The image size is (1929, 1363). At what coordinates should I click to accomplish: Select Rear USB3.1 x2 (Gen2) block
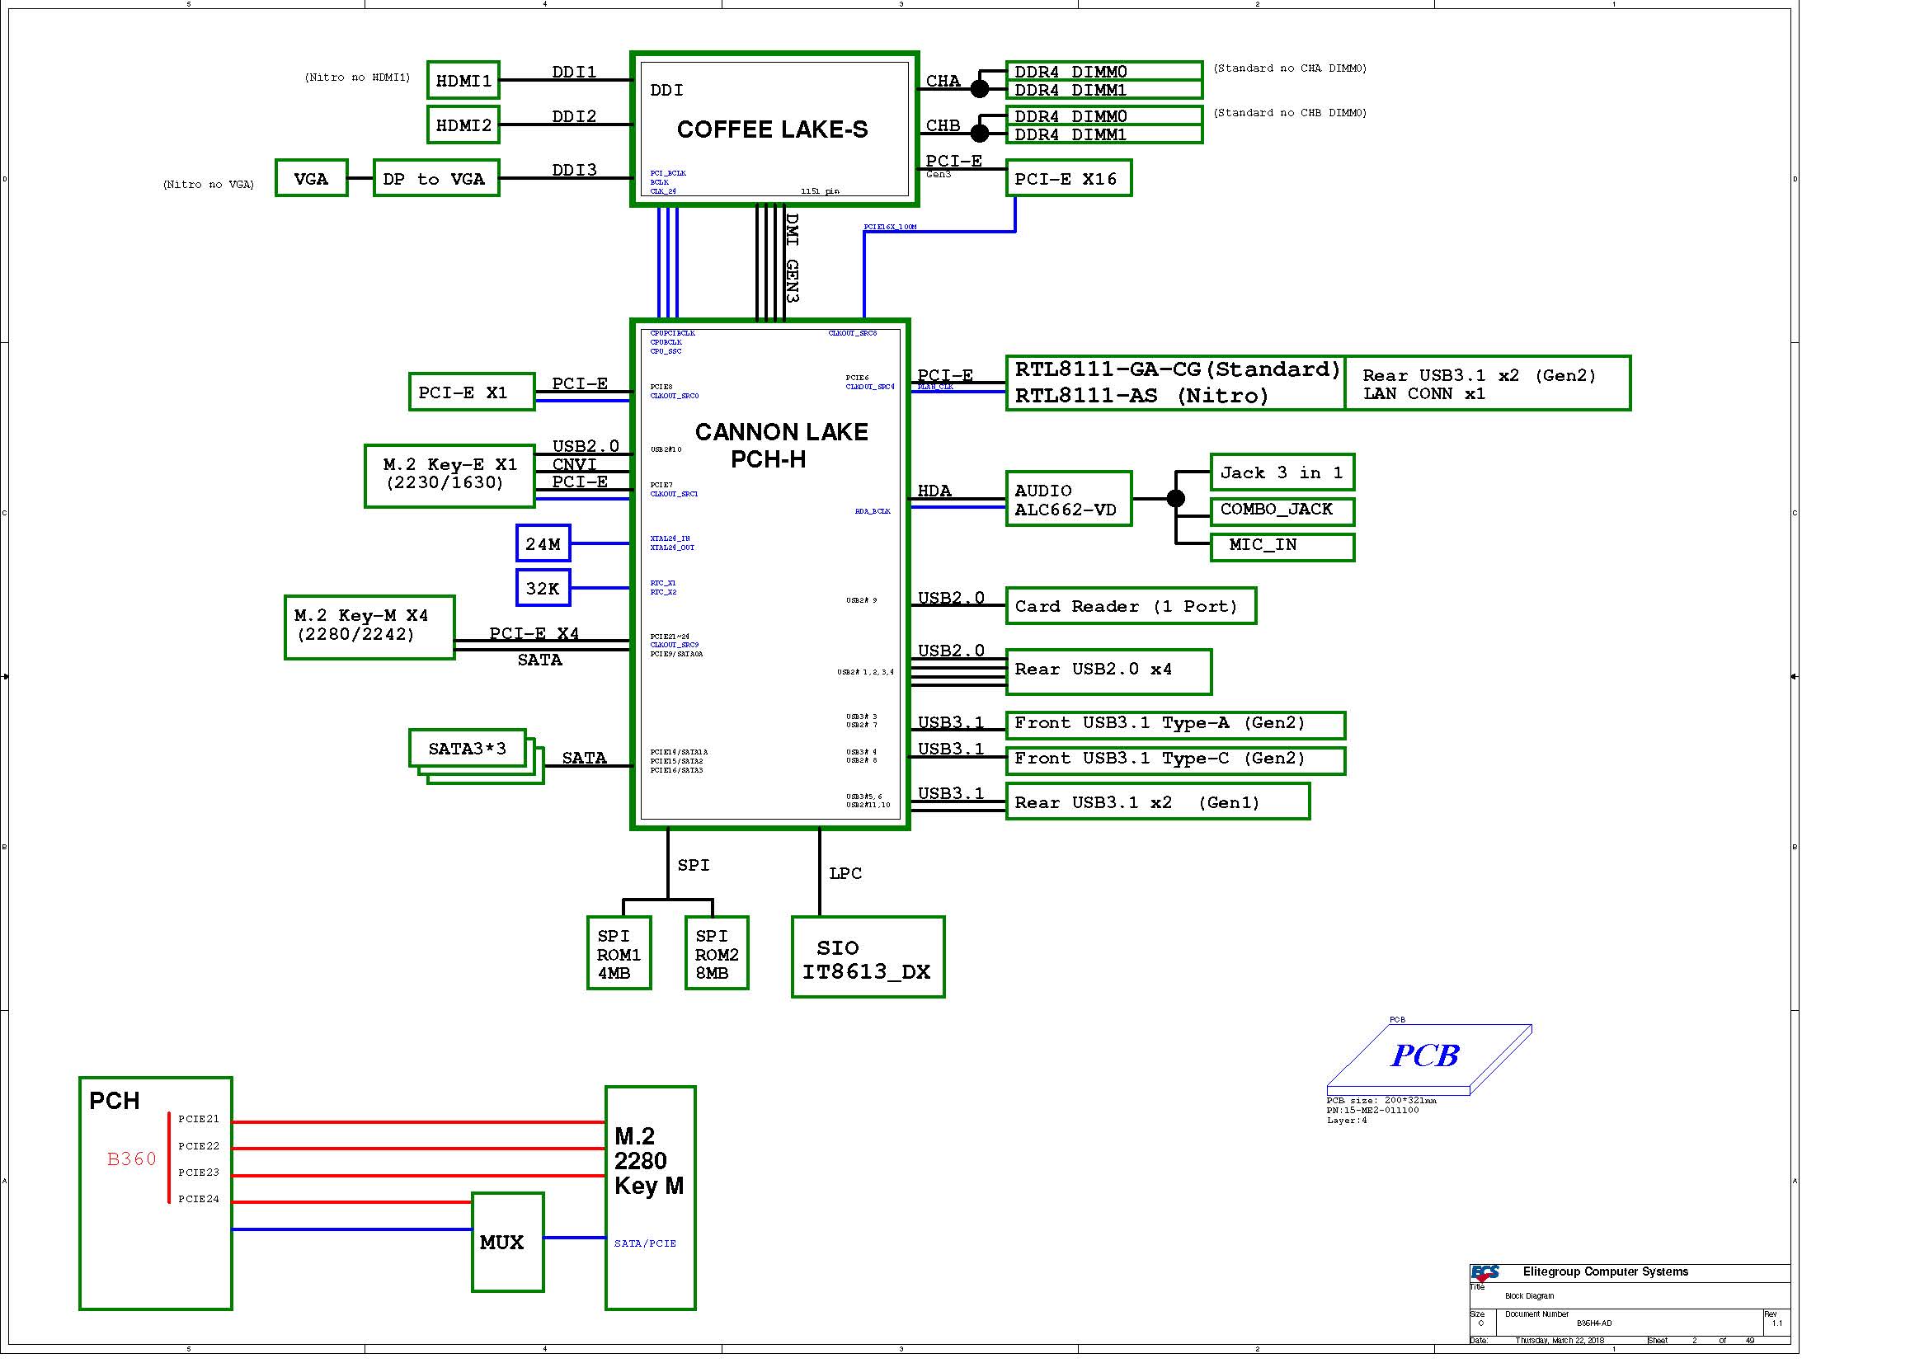(1487, 383)
